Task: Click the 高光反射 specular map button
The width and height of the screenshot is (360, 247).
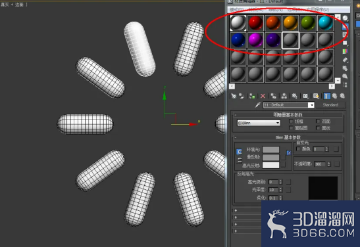Action: [x=283, y=164]
